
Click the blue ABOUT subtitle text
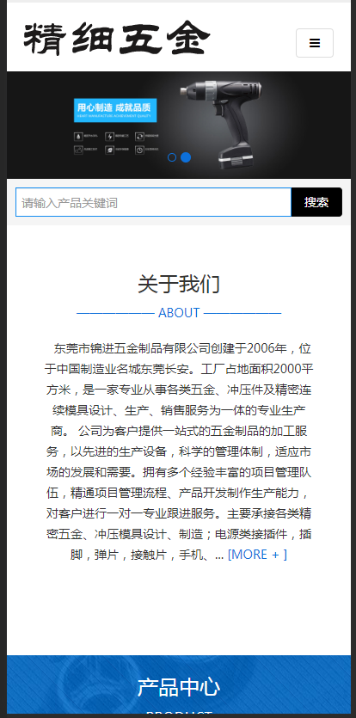click(179, 313)
